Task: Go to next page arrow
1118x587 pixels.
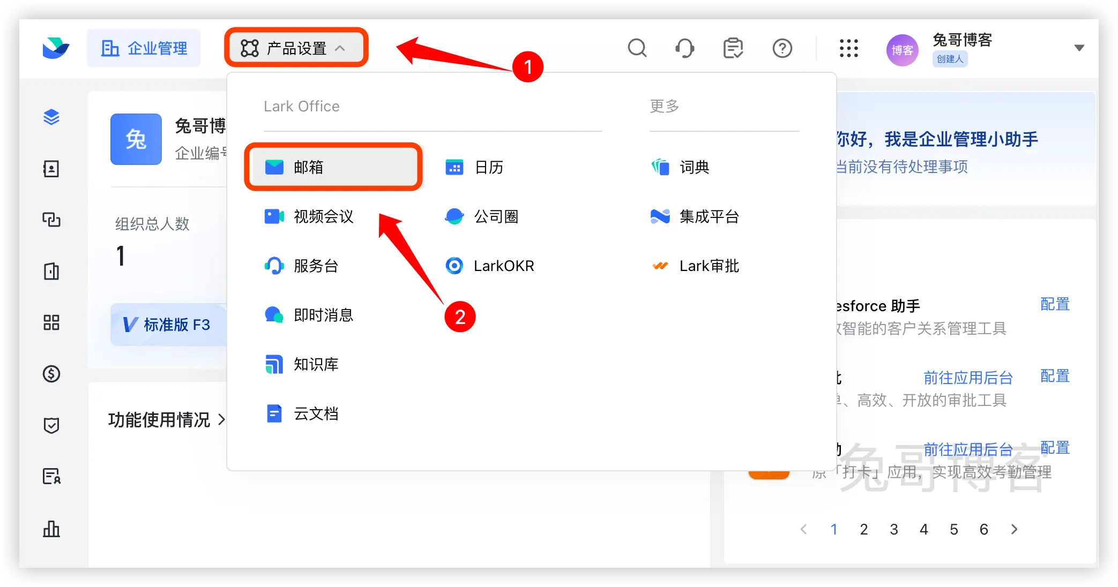Action: (x=1014, y=529)
